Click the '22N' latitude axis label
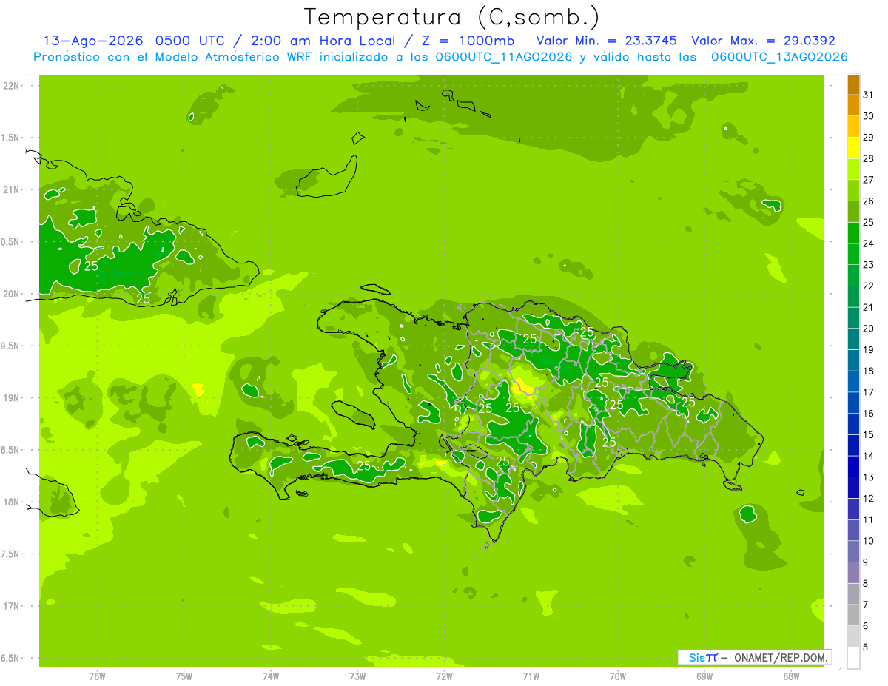Image resolution: width=888 pixels, height=686 pixels. [11, 86]
